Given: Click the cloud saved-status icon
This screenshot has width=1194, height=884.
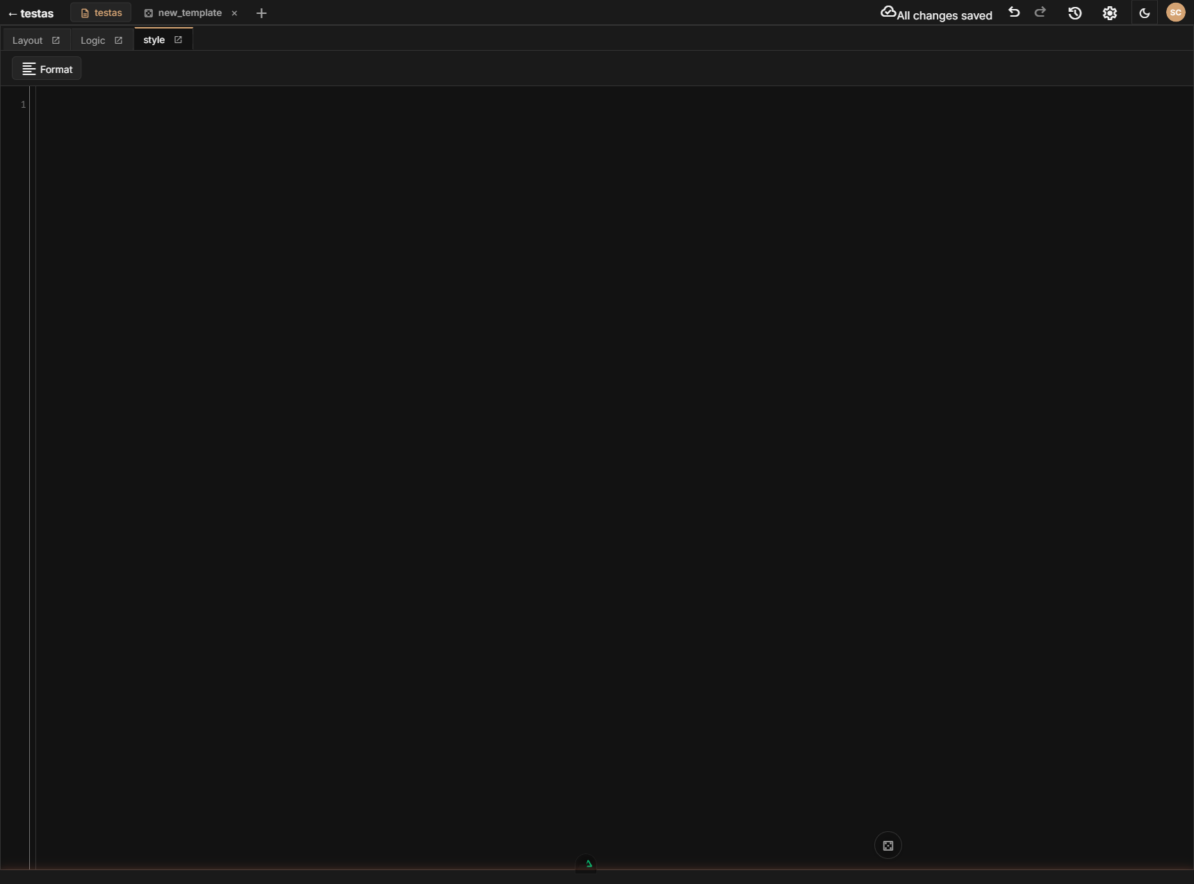Looking at the screenshot, I should point(890,11).
